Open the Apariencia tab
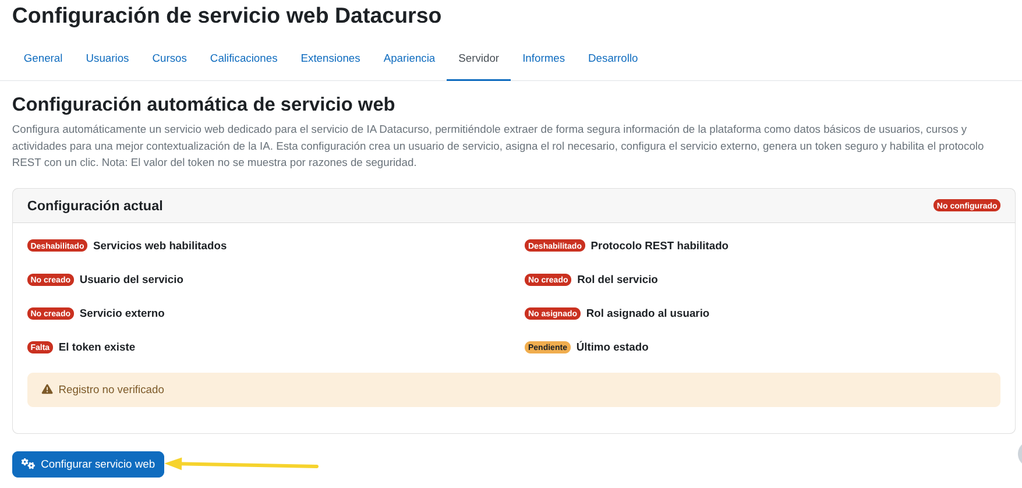This screenshot has height=488, width=1022. (409, 58)
